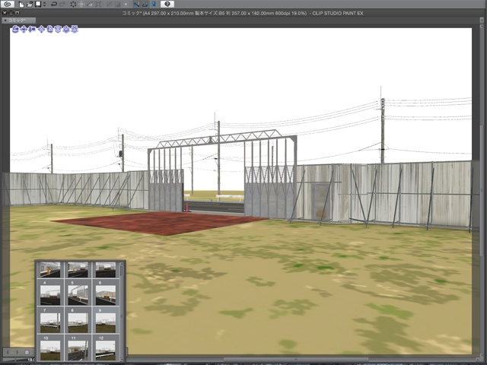Click the next arrow in 3D object launcher
This screenshot has width=487, height=365.
click(17, 352)
